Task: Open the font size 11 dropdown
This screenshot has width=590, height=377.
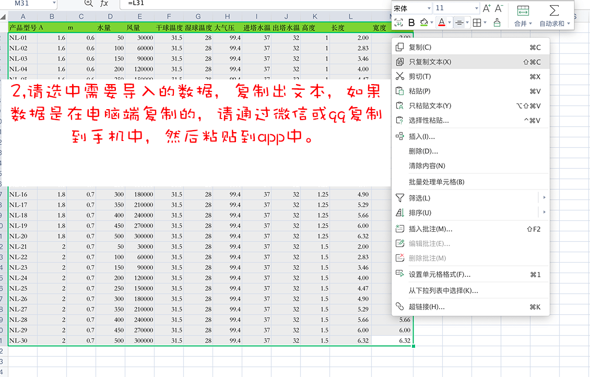Action: [476, 8]
